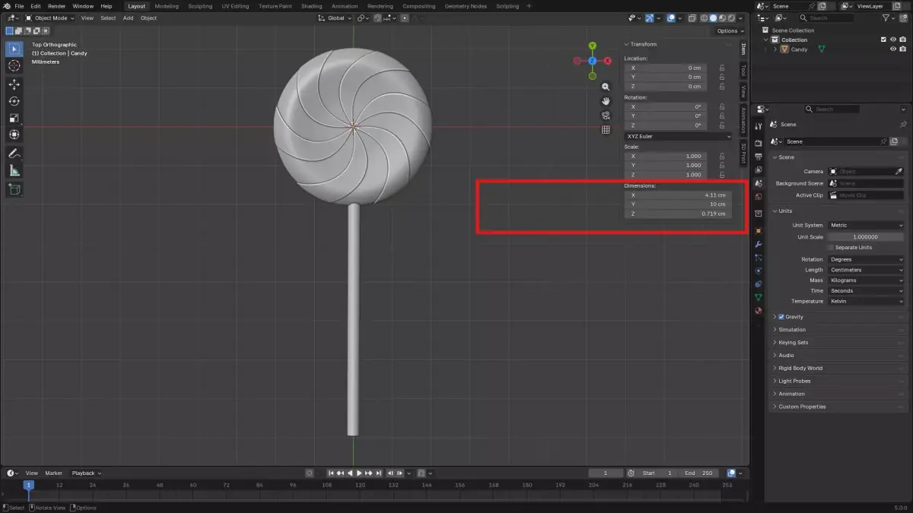Click the eyedropper next to Camera field
The height and width of the screenshot is (513, 913).
point(899,172)
